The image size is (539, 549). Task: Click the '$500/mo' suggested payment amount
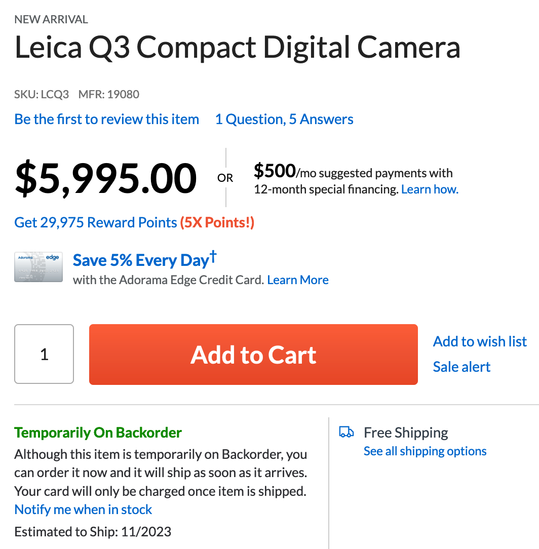[x=275, y=172]
